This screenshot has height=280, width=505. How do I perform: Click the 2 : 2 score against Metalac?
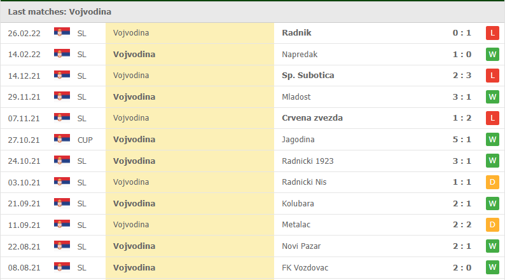coord(462,225)
